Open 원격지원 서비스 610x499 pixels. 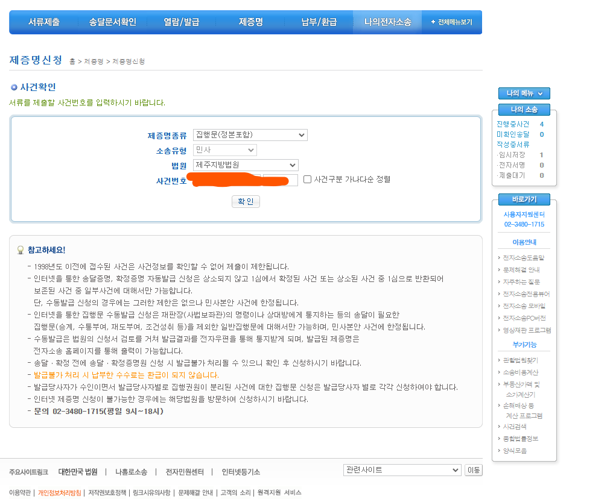pos(279,493)
